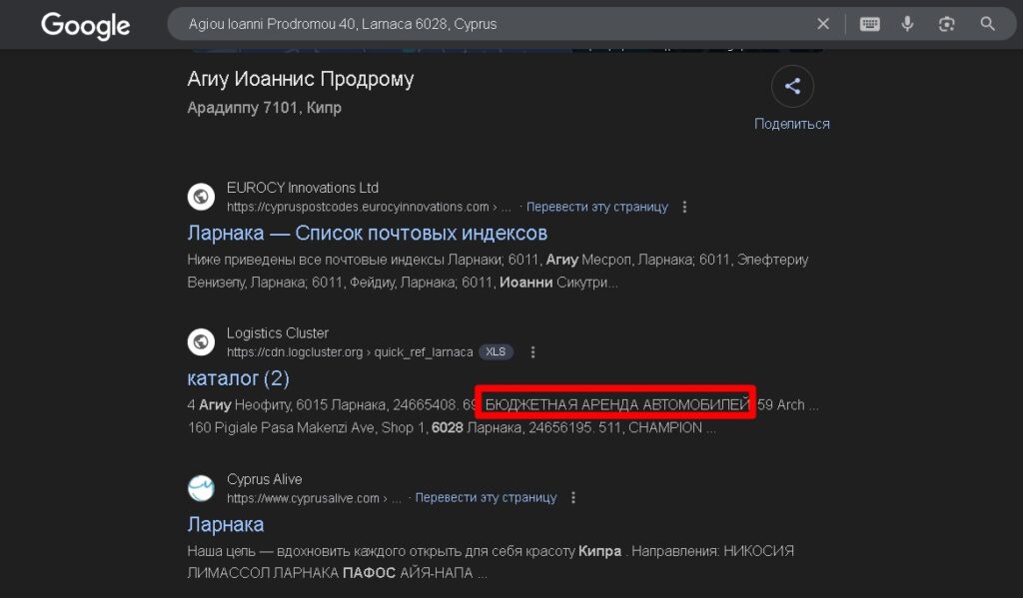Click the Cyprus Alive site favicon
The width and height of the screenshot is (1023, 598).
pyautogui.click(x=201, y=488)
